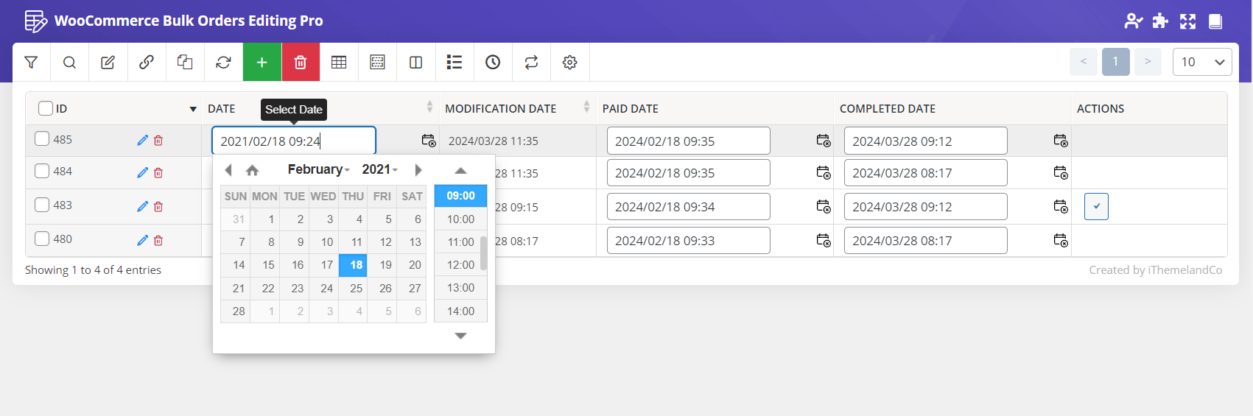Open calendar icon for 485 paid date
This screenshot has width=1253, height=416.
pyautogui.click(x=823, y=141)
